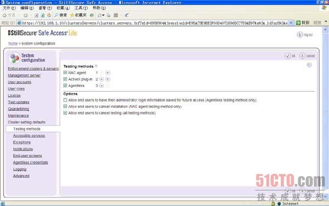Uncheck the Agentless checkbox

point(65,86)
